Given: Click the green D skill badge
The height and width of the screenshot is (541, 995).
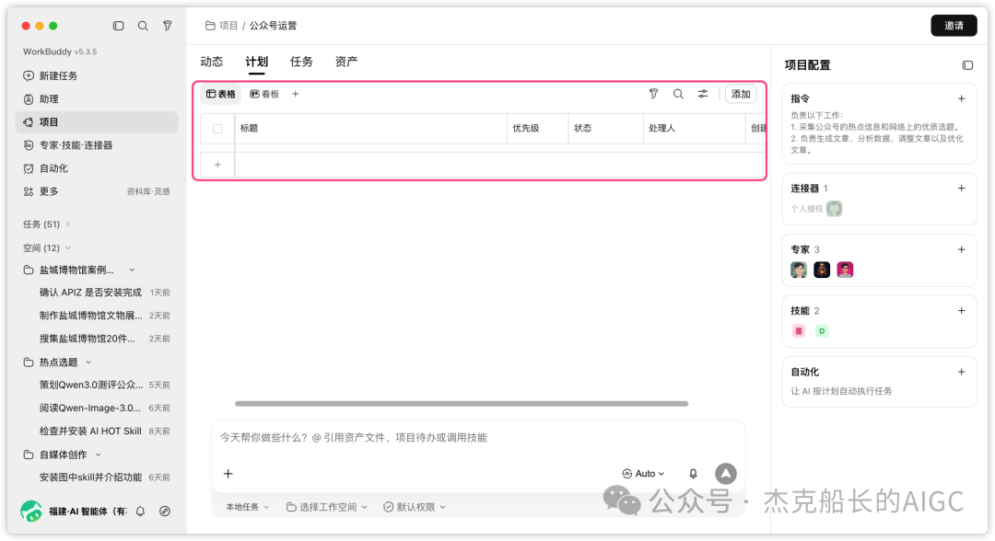Looking at the screenshot, I should [x=822, y=330].
